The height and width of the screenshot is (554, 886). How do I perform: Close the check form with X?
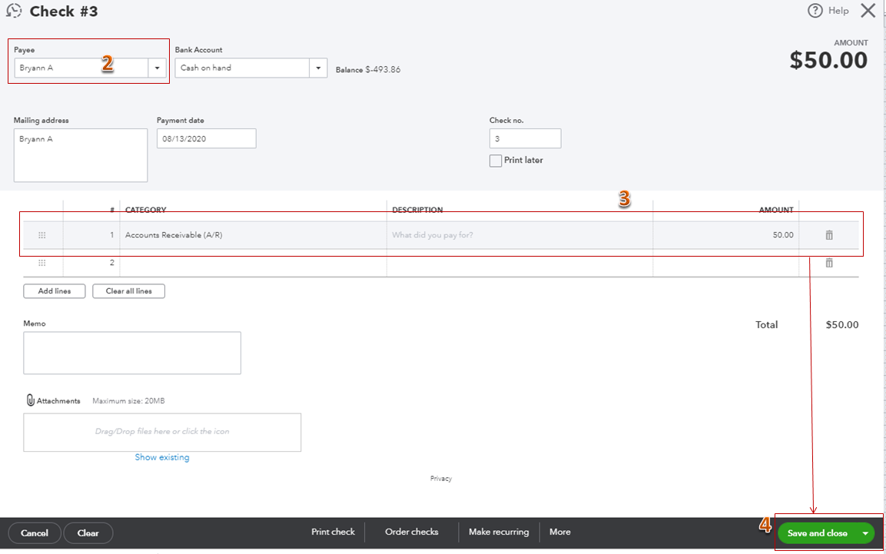click(x=868, y=11)
